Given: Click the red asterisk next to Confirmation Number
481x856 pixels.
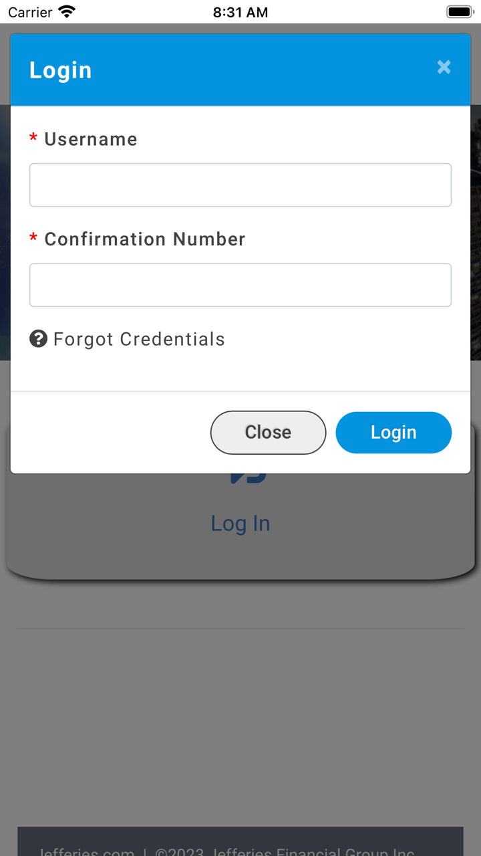Looking at the screenshot, I should click(33, 239).
